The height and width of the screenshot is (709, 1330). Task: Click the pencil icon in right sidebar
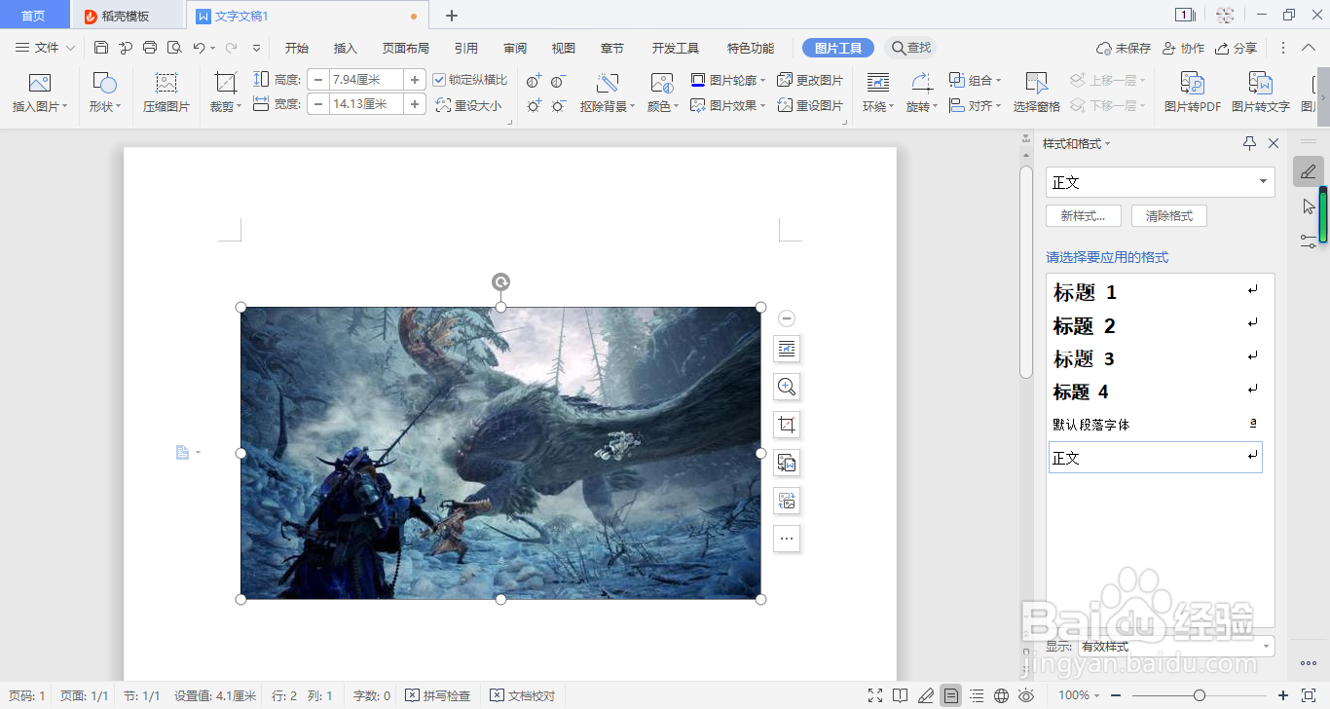(1308, 171)
